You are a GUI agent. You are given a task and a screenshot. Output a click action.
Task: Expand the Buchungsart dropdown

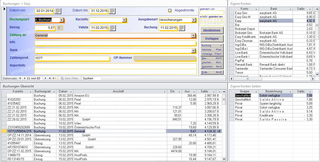62,20
